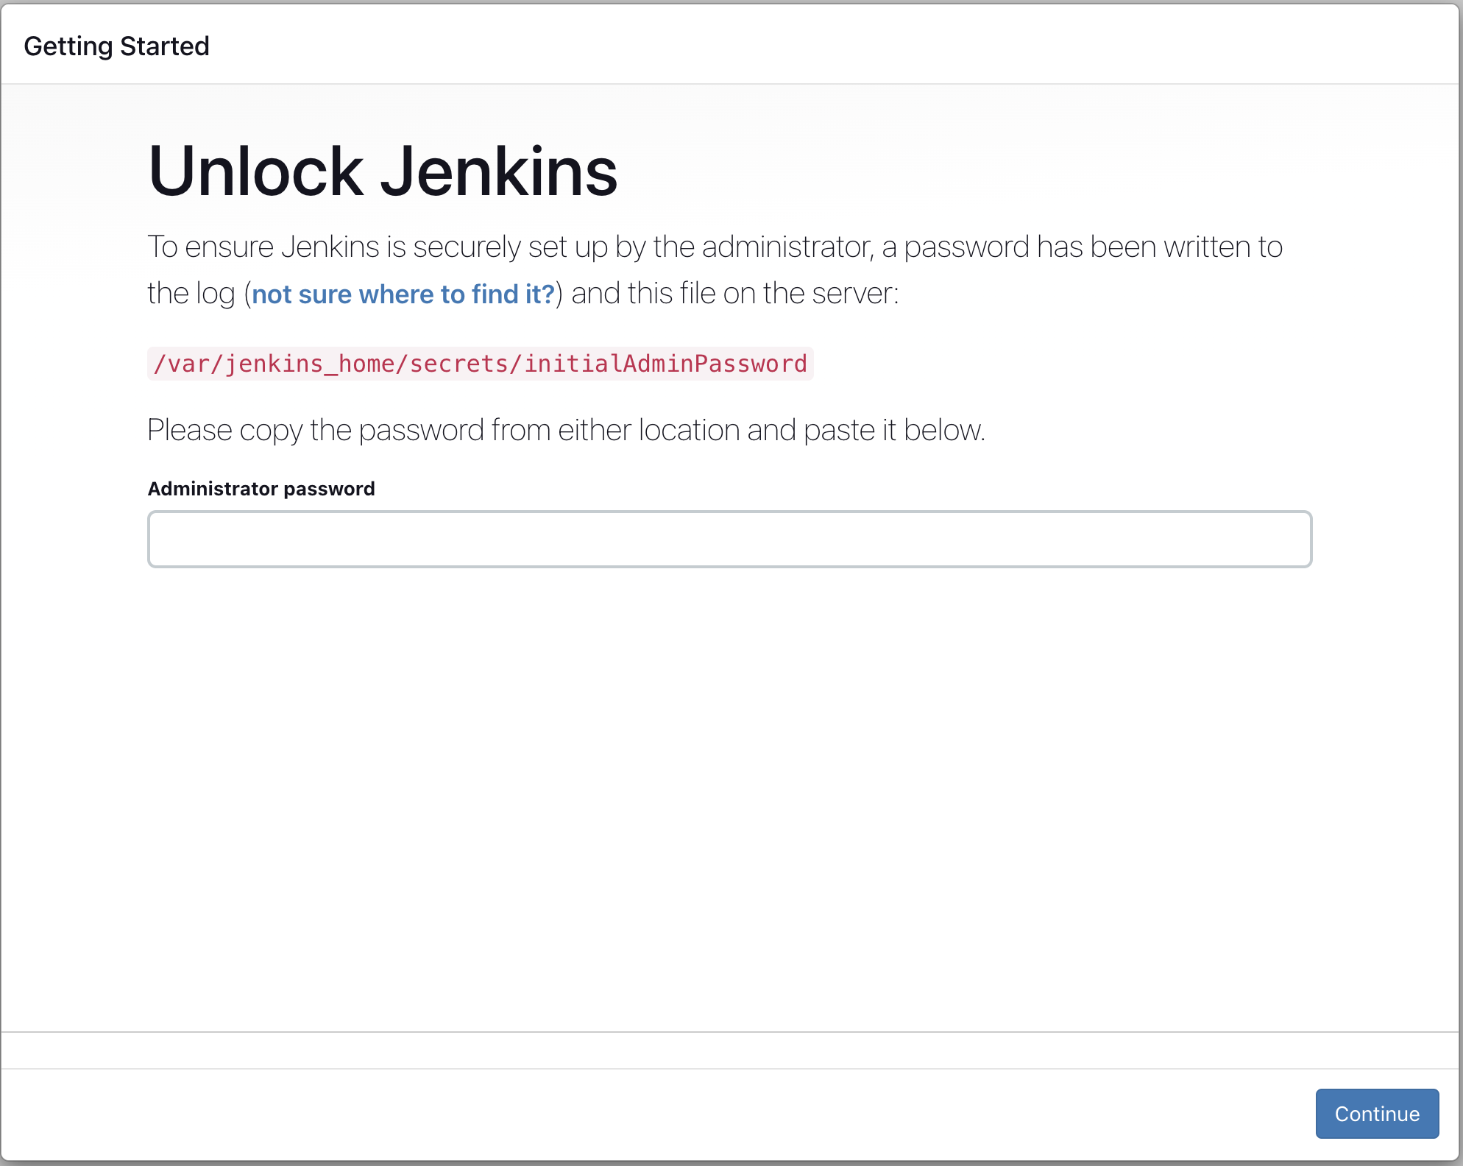This screenshot has width=1463, height=1166.
Task: Click the 'Unlock Jenkins' heading
Action: click(x=383, y=172)
